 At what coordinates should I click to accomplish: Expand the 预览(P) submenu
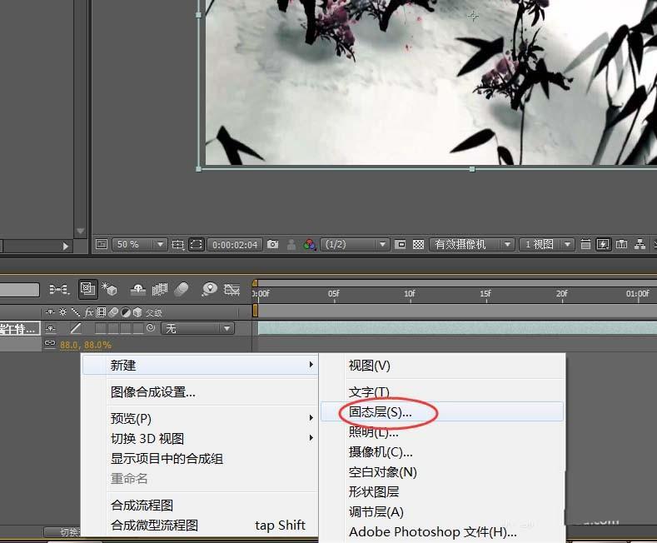coord(200,418)
